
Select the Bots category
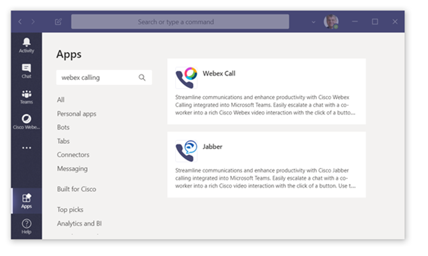(63, 128)
